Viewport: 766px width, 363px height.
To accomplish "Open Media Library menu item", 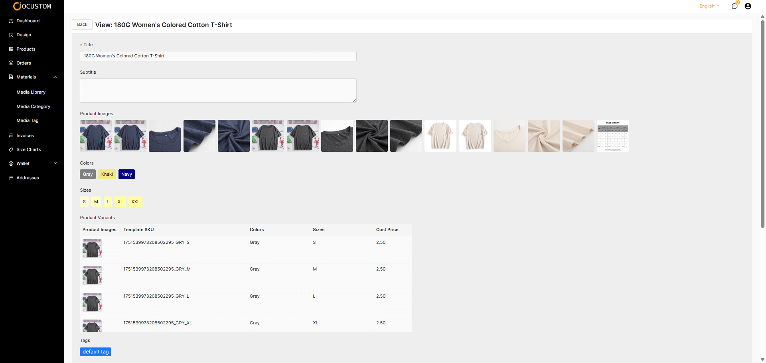I will pyautogui.click(x=31, y=92).
